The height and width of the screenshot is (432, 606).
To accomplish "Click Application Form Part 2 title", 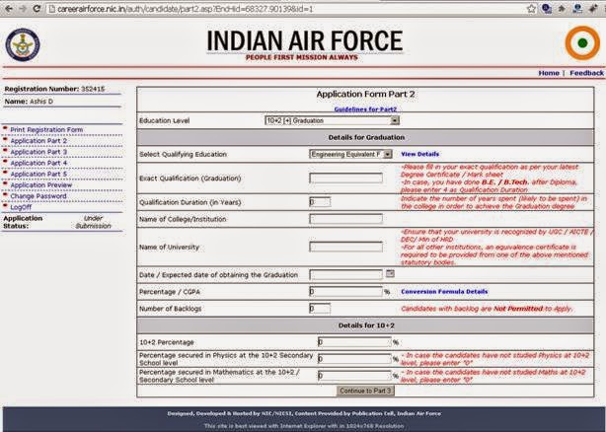I will click(365, 95).
